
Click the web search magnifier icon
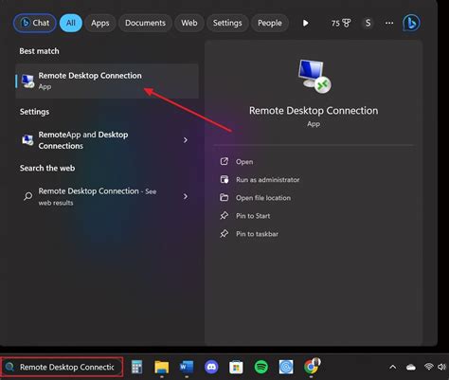(27, 196)
